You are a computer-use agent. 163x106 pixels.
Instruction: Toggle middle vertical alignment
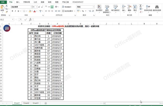49,7
